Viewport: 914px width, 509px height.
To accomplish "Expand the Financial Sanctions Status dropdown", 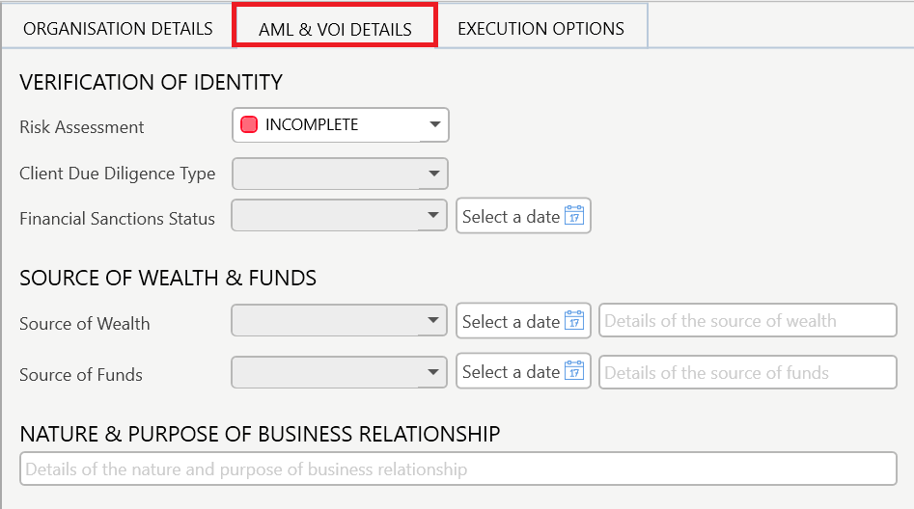I will coord(339,216).
